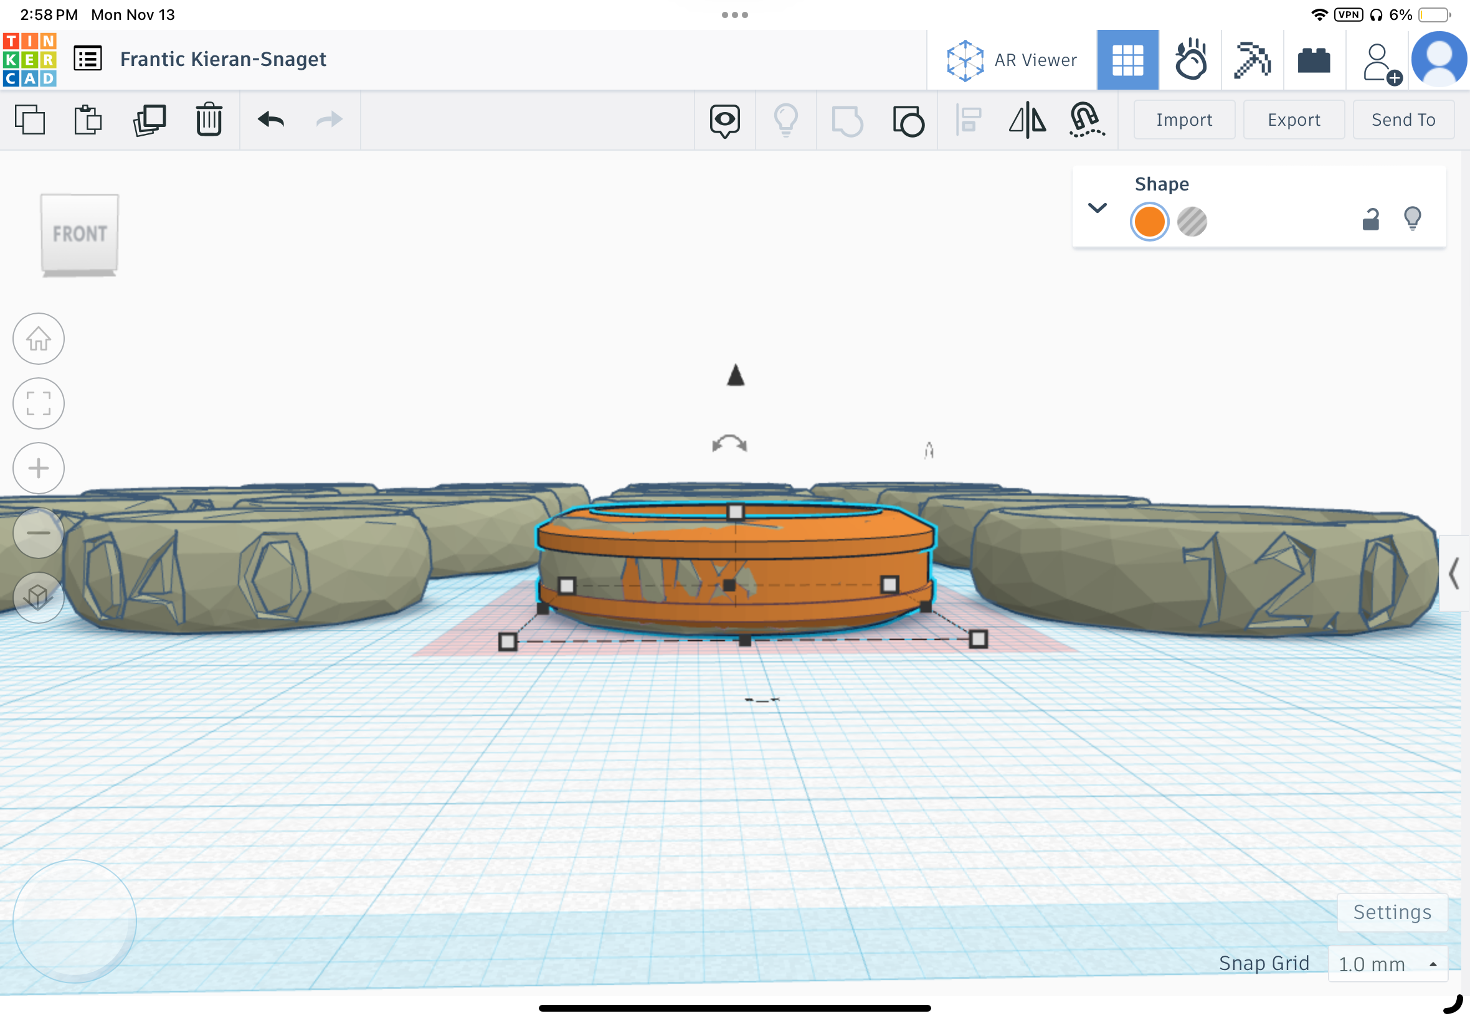
Task: Select the orange Solid color swatch
Action: point(1149,222)
